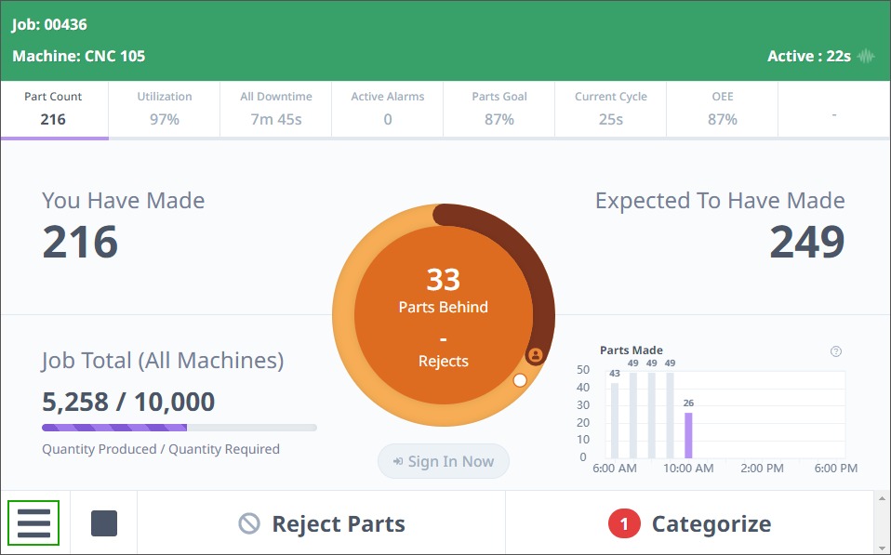This screenshot has width=891, height=555.
Task: Select the Part Count tab
Action: pyautogui.click(x=54, y=109)
